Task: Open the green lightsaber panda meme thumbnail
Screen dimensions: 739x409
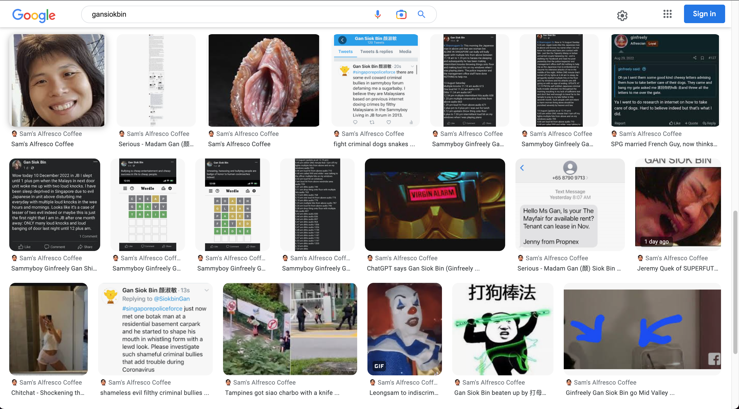Action: [x=502, y=329]
